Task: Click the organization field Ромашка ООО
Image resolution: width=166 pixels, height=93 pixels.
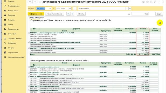Action: click(102, 9)
